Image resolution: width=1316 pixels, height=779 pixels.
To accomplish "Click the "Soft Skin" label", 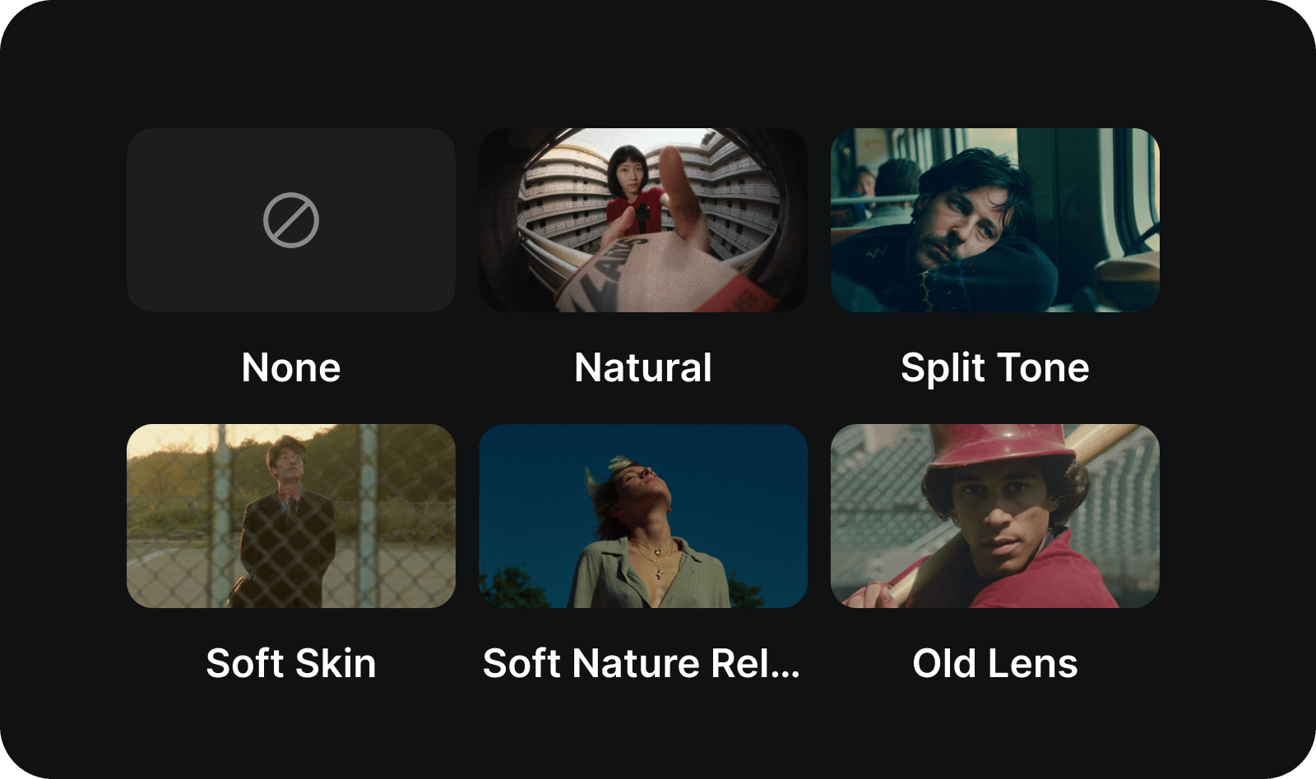I will [x=291, y=663].
